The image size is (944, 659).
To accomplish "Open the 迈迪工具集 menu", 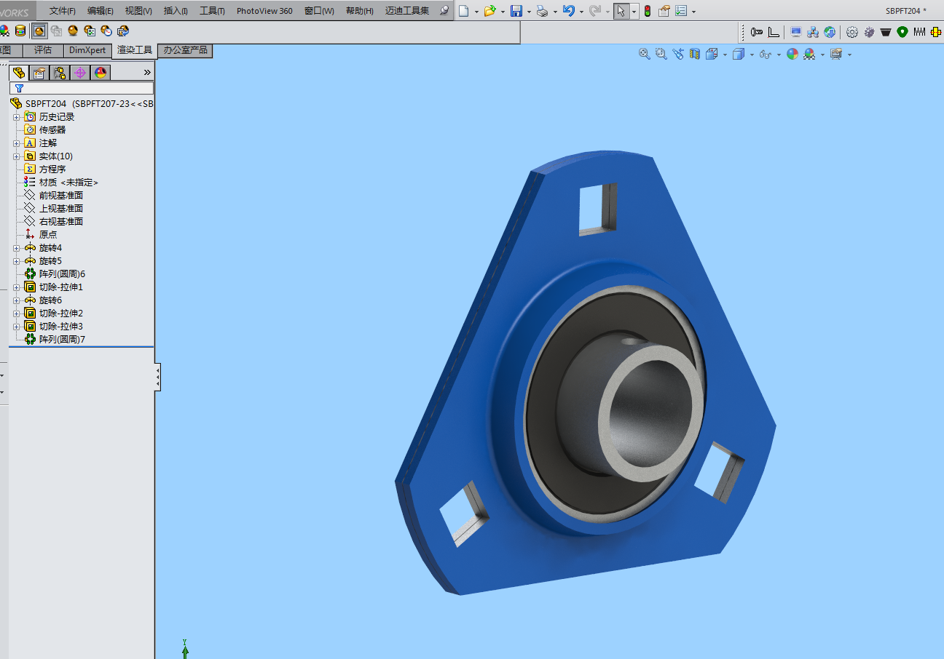I will (x=407, y=11).
